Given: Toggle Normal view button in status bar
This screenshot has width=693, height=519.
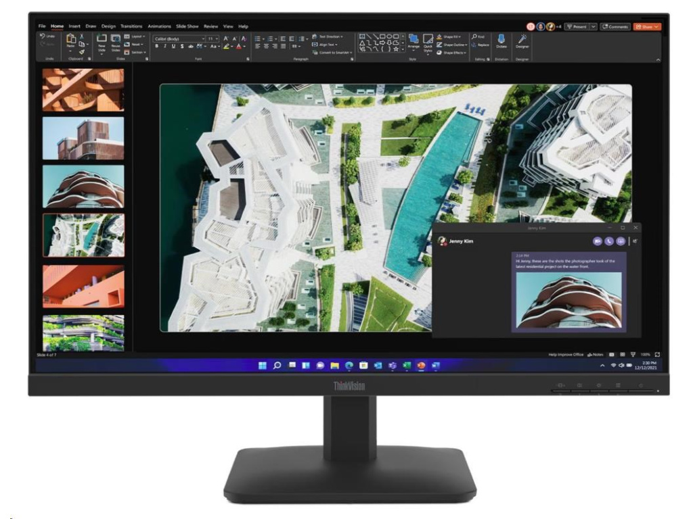Looking at the screenshot, I should (612, 354).
